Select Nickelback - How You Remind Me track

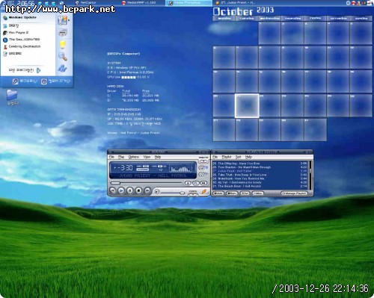(260, 179)
